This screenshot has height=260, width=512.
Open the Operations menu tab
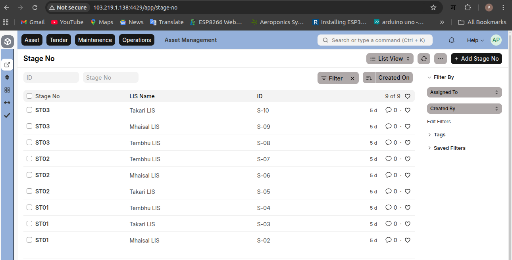137,40
